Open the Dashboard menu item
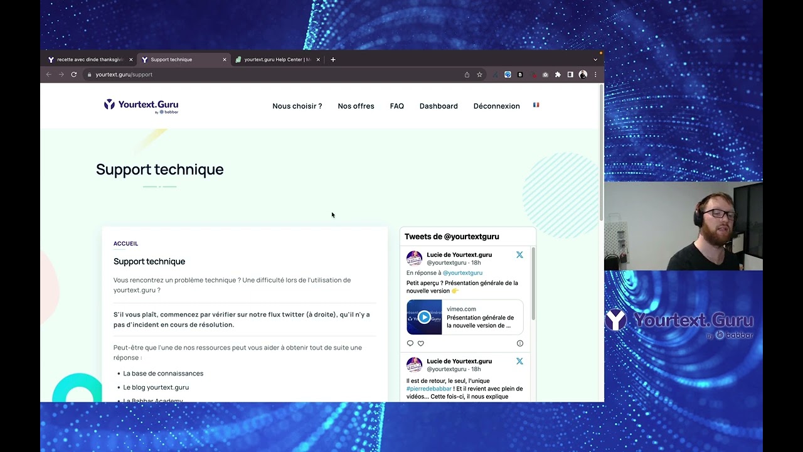The height and width of the screenshot is (452, 803). click(x=439, y=106)
